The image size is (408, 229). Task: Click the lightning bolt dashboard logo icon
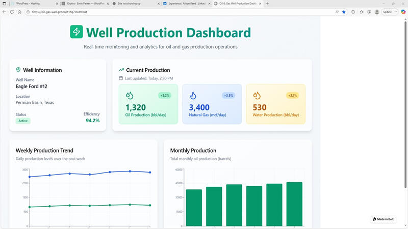pos(76,32)
